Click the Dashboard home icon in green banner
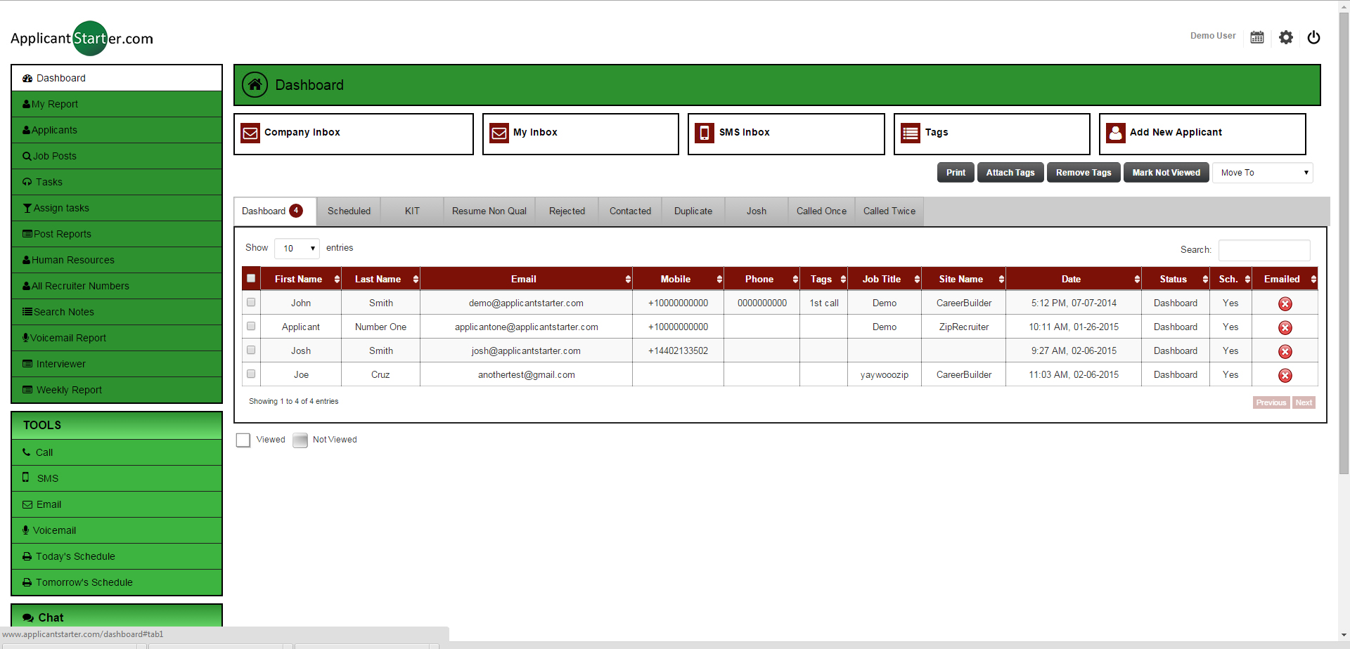The image size is (1350, 649). click(x=255, y=85)
